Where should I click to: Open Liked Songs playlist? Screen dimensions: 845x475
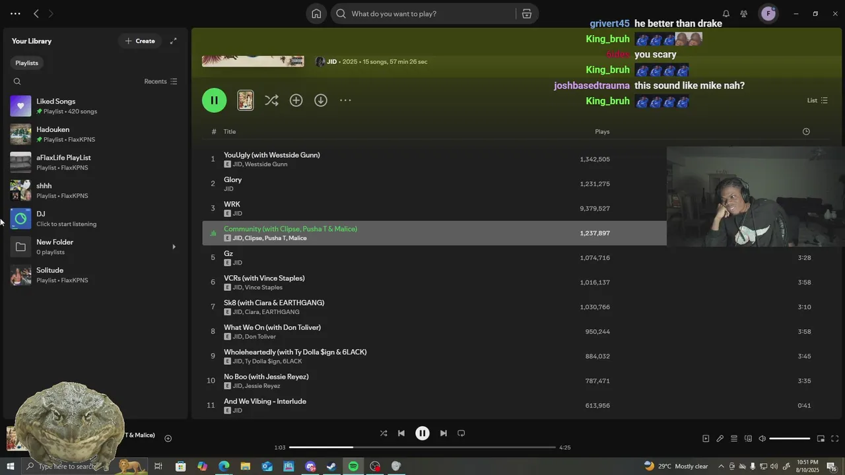click(x=94, y=106)
